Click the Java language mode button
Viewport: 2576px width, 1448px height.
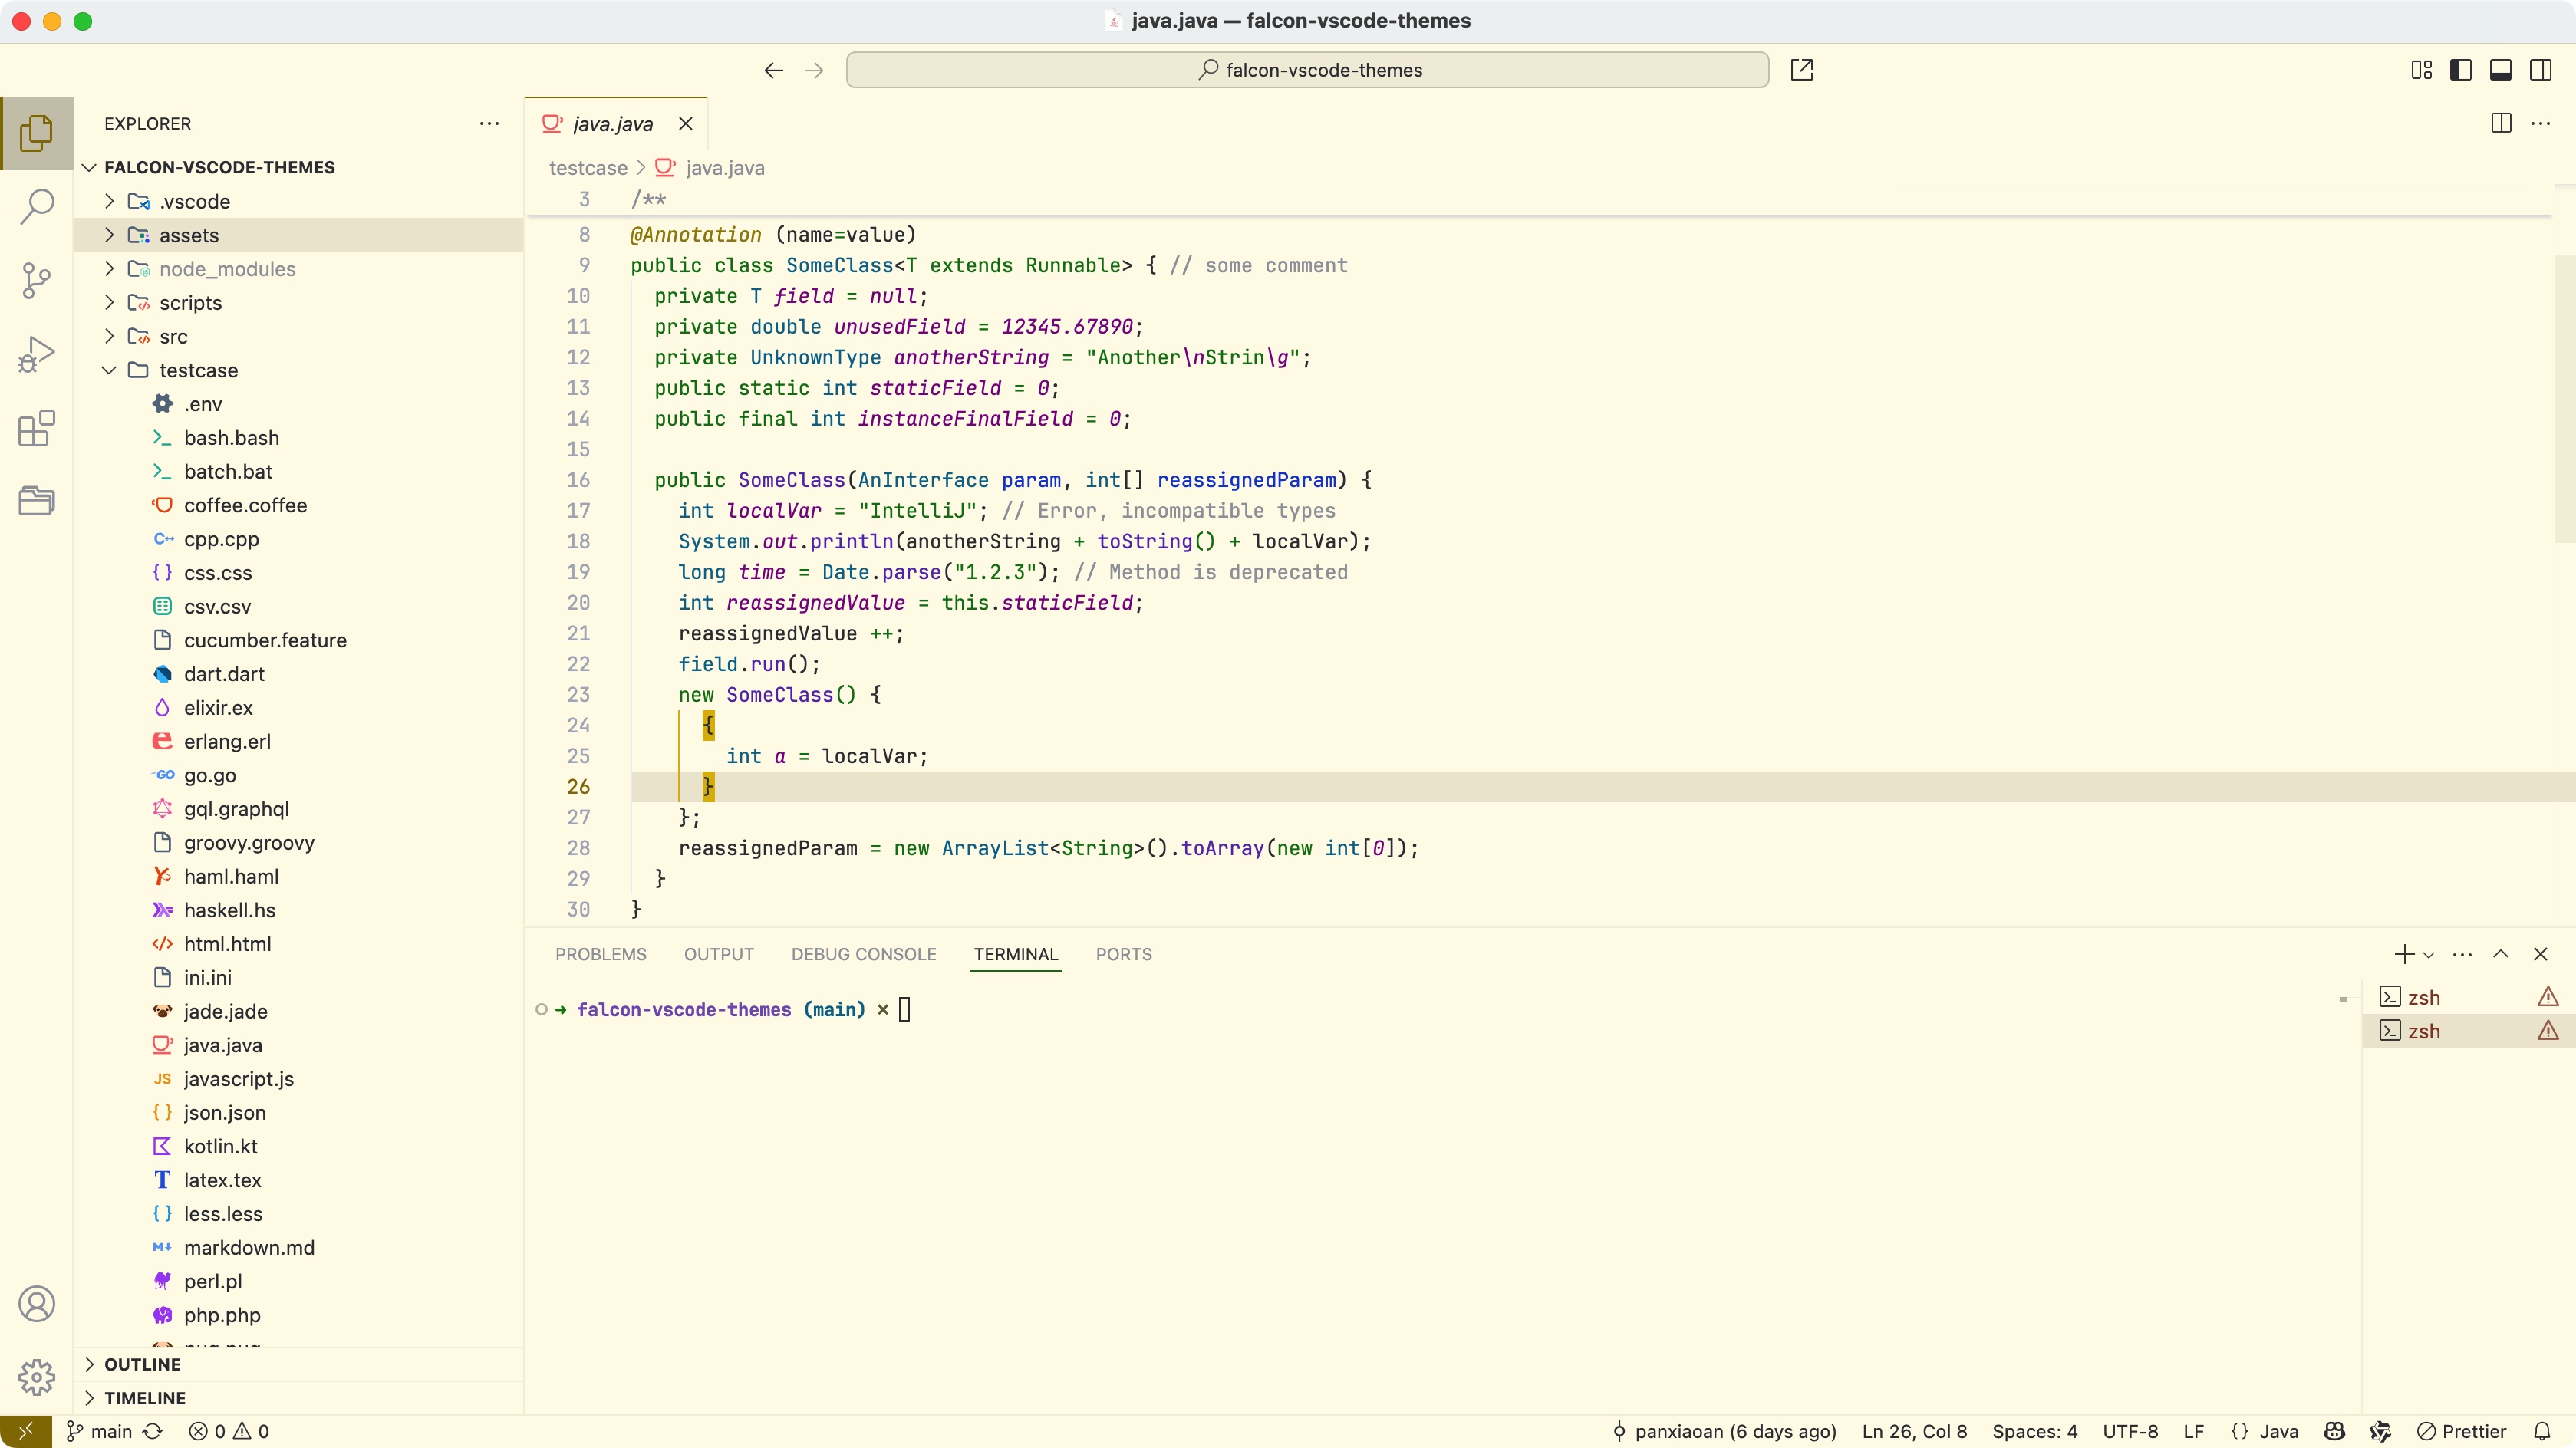pos(2278,1431)
